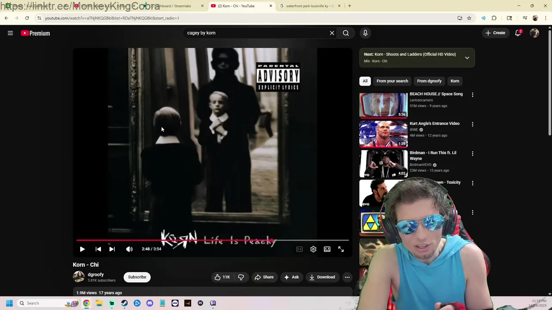Viewport: 552px width, 310px height.
Task: Open browser extensions puzzle icon
Action: pyautogui.click(x=494, y=18)
